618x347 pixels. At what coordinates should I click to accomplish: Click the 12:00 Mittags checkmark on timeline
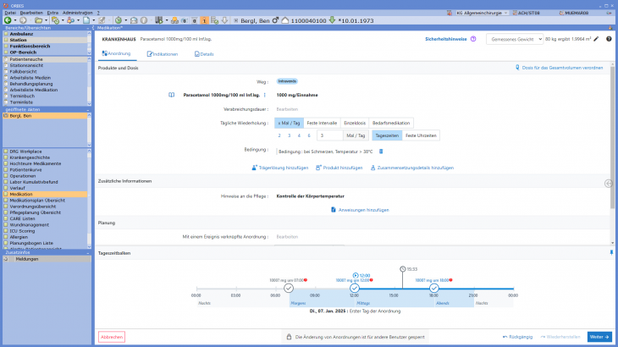355,289
